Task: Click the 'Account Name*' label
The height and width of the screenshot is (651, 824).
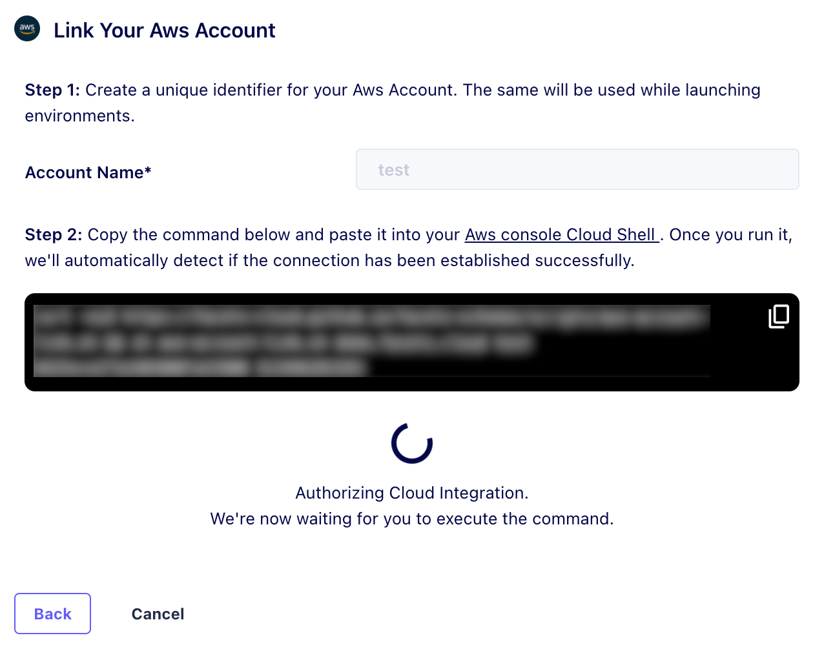Action: coord(88,172)
